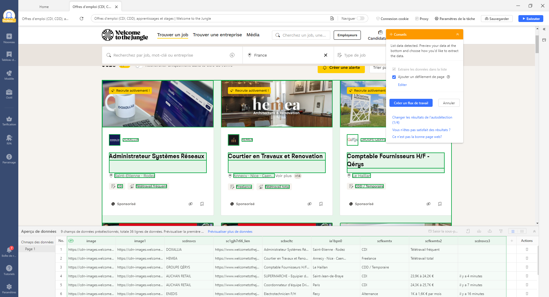Image resolution: width=549 pixels, height=297 pixels.
Task: Click the URL address bar
Action: tap(210, 19)
